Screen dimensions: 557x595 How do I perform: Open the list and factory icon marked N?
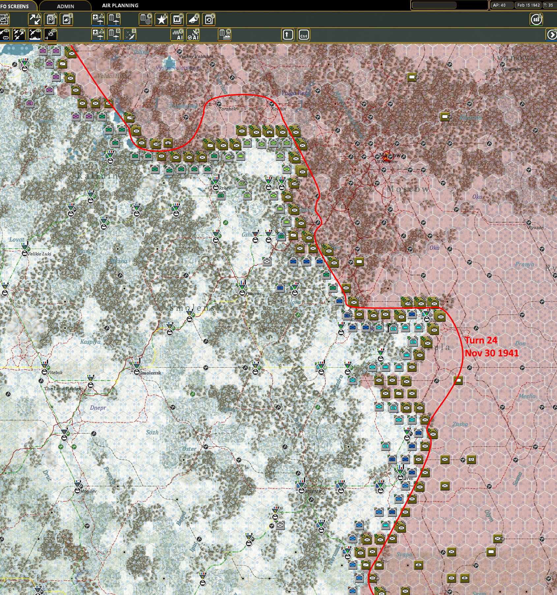click(225, 35)
